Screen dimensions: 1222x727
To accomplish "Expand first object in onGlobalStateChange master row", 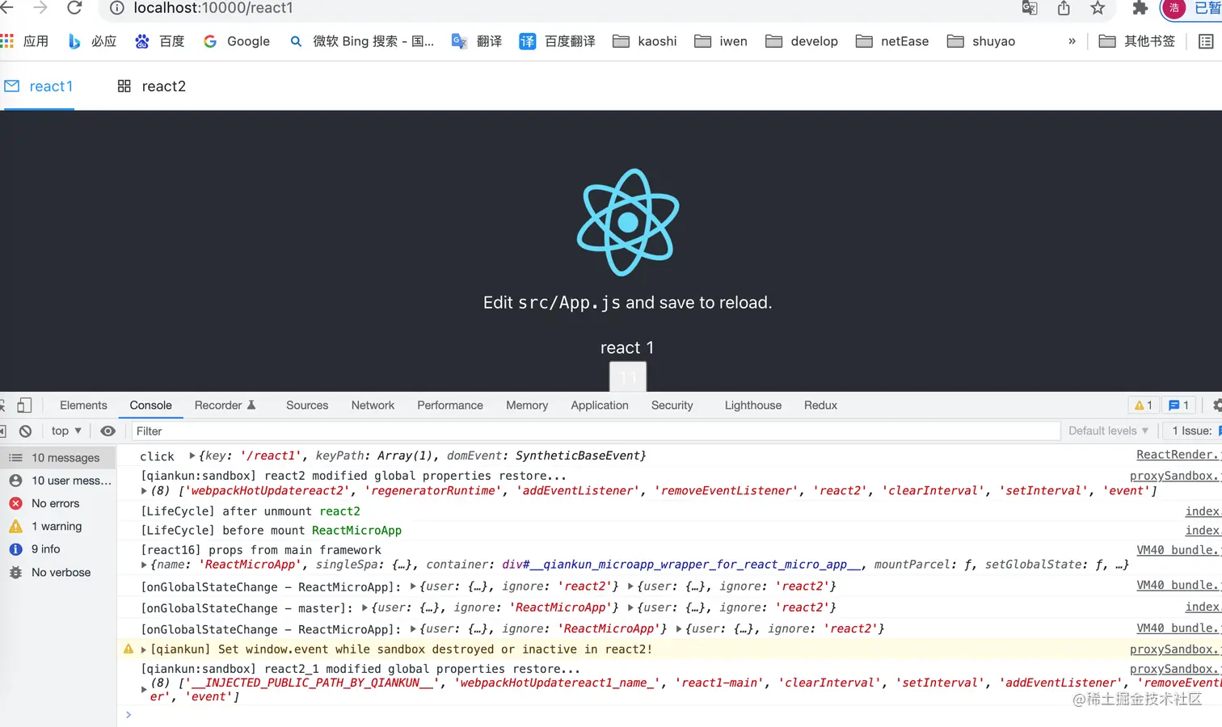I will pyautogui.click(x=365, y=607).
